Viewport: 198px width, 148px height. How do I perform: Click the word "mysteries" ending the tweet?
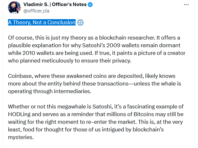21,137
